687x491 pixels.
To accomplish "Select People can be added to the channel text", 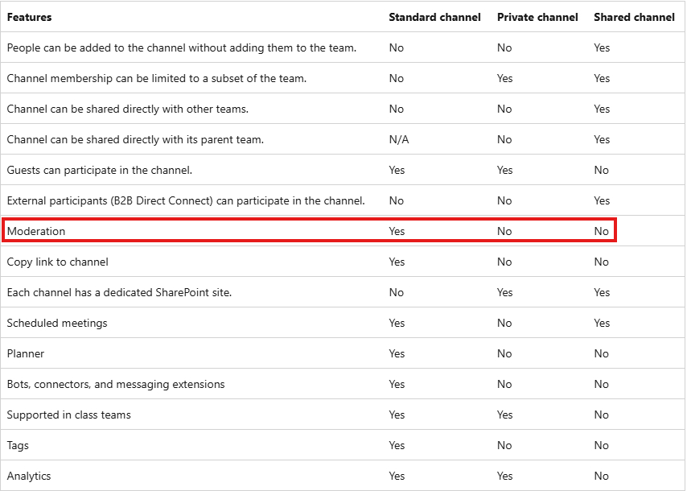I will [x=181, y=47].
